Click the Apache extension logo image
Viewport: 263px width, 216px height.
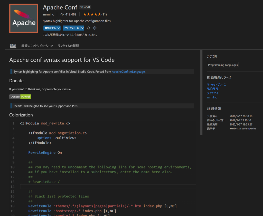[24, 18]
